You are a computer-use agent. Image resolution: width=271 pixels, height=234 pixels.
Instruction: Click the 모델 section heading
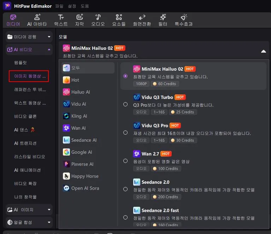(x=63, y=37)
